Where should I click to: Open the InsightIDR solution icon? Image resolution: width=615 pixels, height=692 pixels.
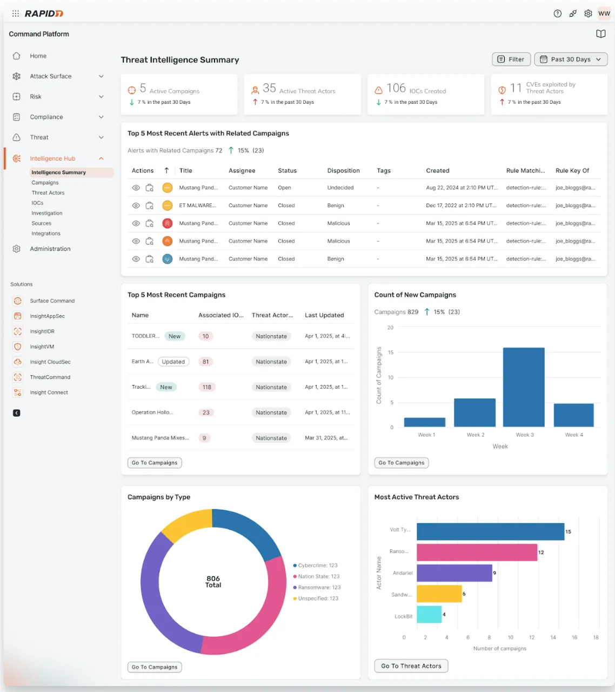pos(17,331)
